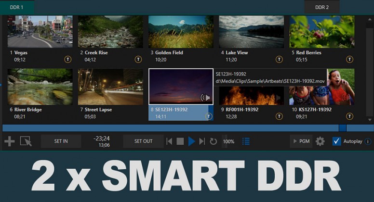Skip to next clip with skip-forward icon
Screen dimensions: 374x202
[202, 141]
